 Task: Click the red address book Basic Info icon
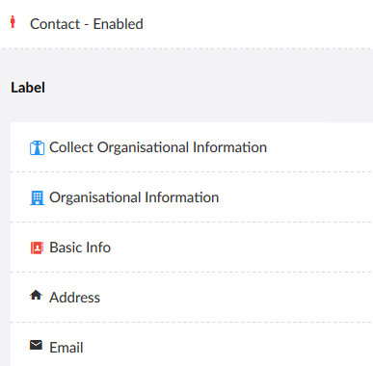tap(37, 248)
